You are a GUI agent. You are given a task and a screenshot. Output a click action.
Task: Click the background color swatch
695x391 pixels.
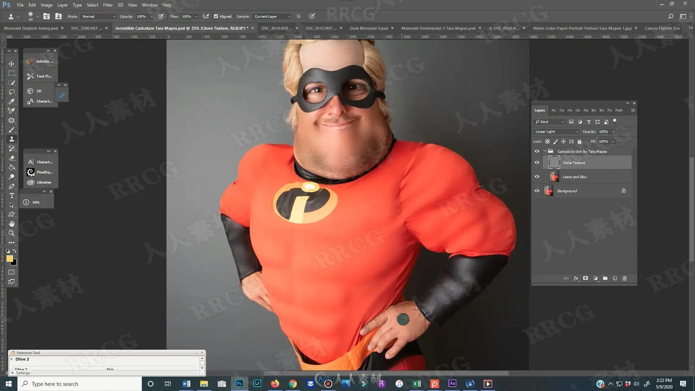(x=14, y=263)
